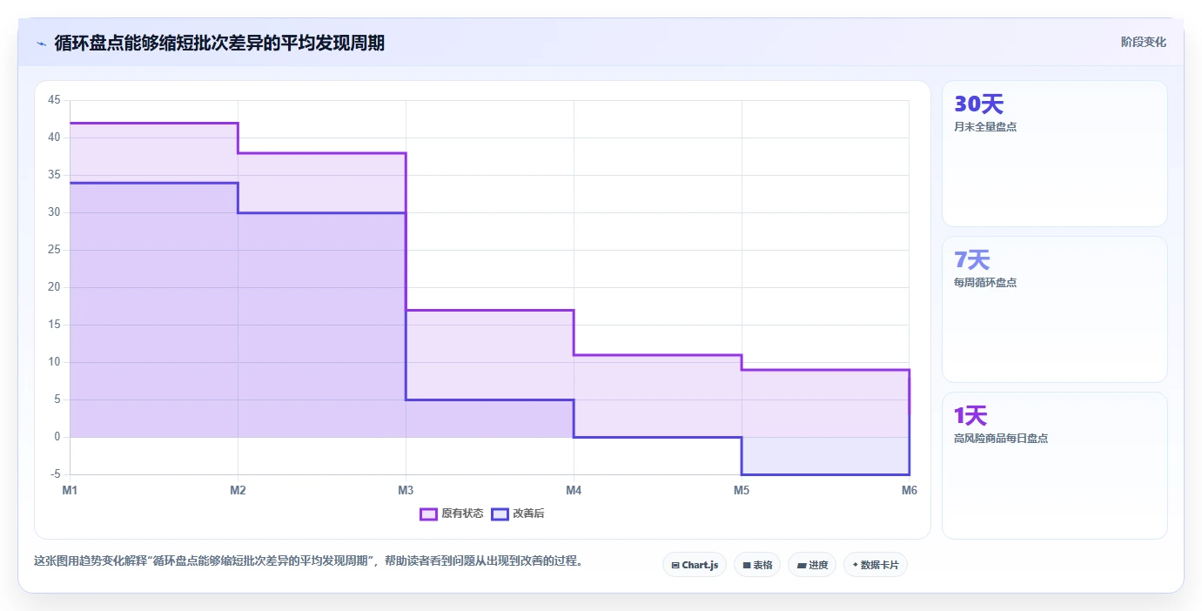Click the Chart.js tag
Screen dimensions: 1202x611
click(x=695, y=565)
